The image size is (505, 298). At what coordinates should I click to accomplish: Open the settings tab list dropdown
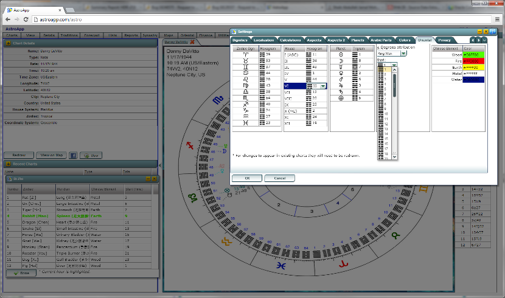[x=485, y=40]
